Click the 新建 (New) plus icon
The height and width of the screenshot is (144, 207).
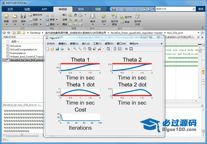point(6,16)
